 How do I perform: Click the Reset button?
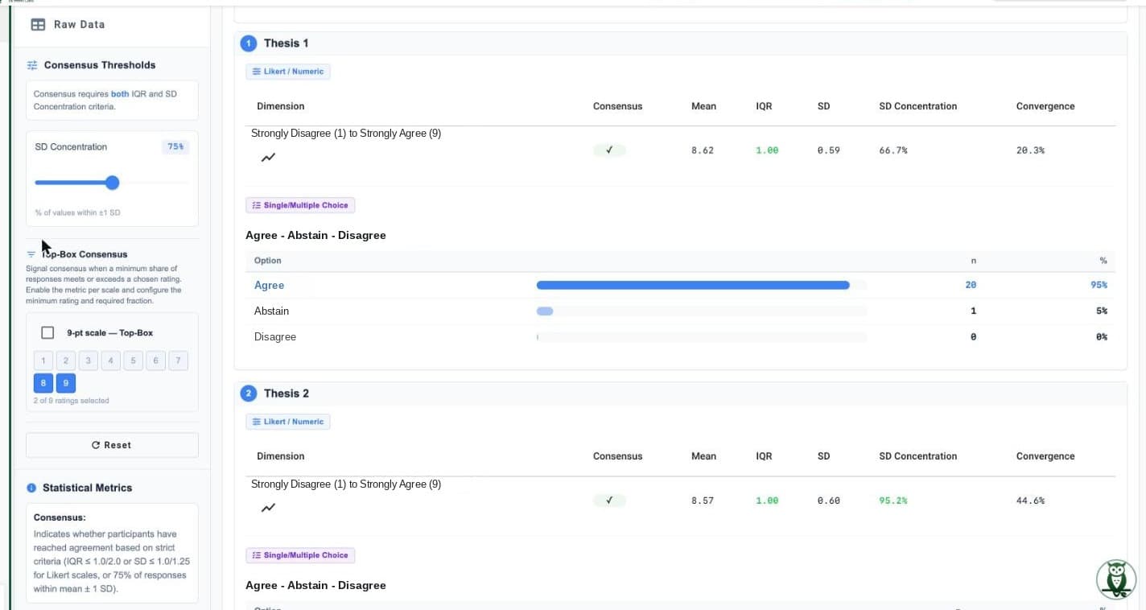[x=112, y=445]
